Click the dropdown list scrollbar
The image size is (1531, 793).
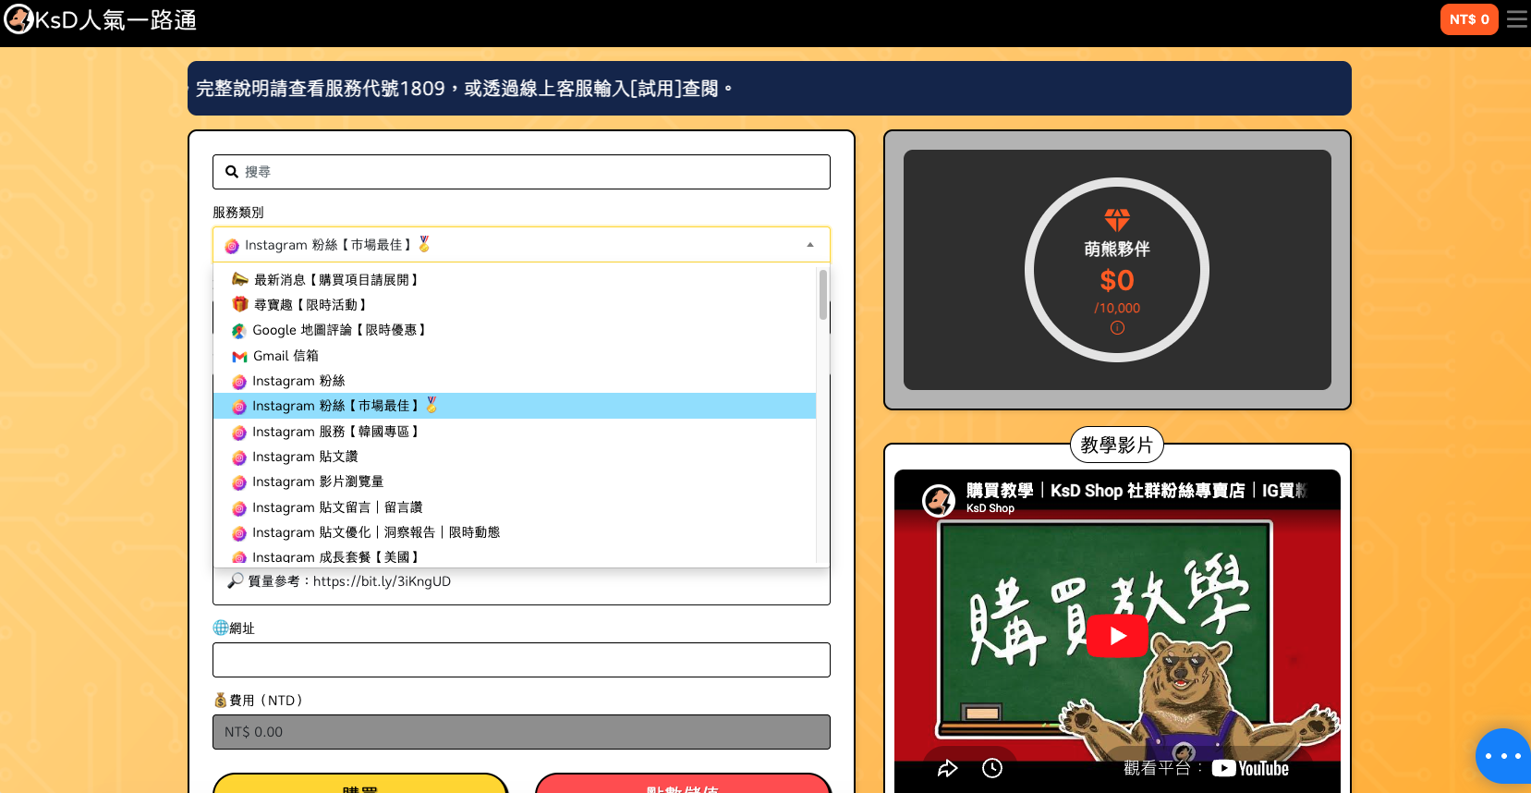822,295
